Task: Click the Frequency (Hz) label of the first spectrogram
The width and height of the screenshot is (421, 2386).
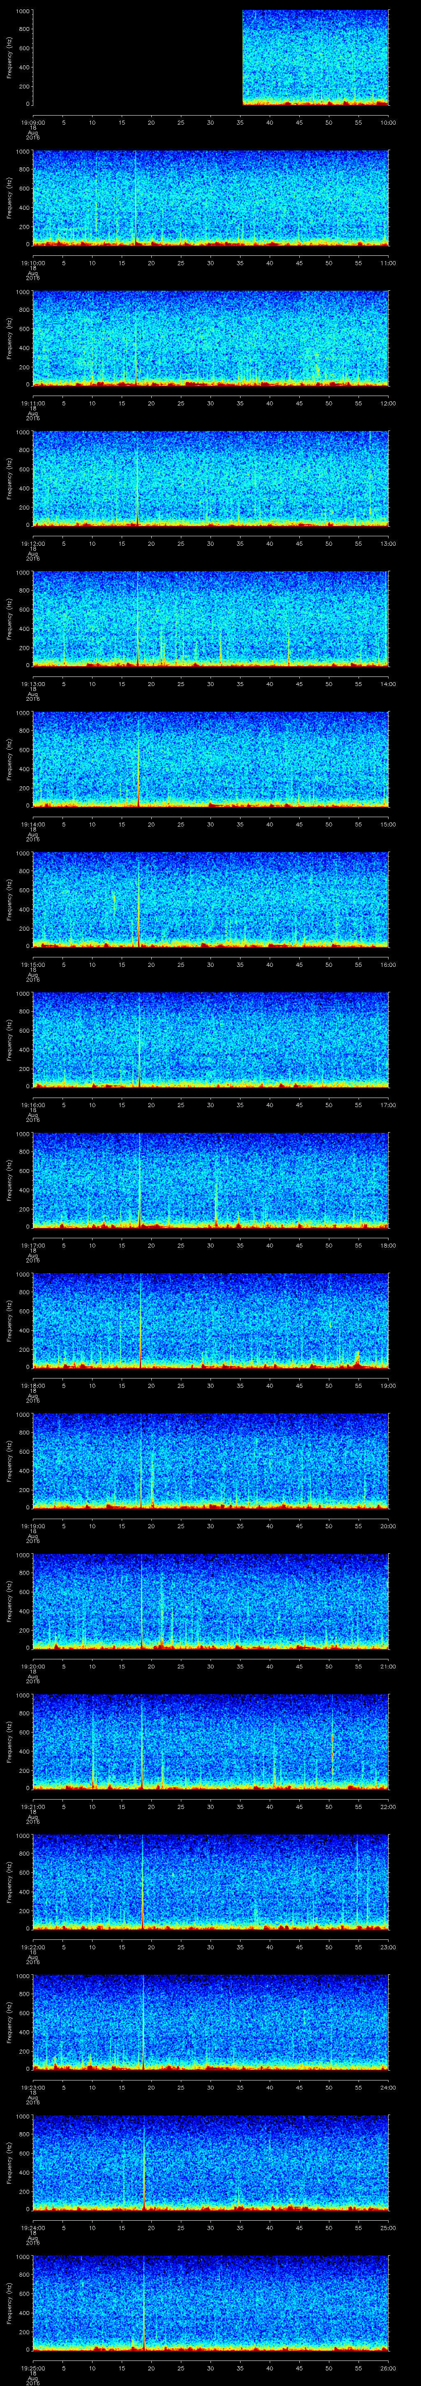Action: 9,58
